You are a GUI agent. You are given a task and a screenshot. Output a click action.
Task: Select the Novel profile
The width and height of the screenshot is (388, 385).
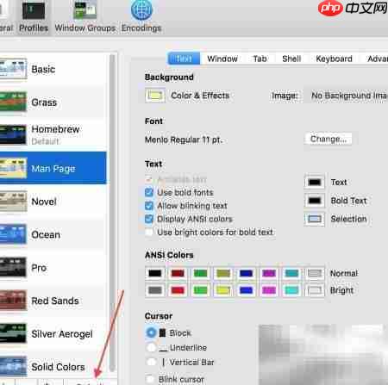(53, 202)
